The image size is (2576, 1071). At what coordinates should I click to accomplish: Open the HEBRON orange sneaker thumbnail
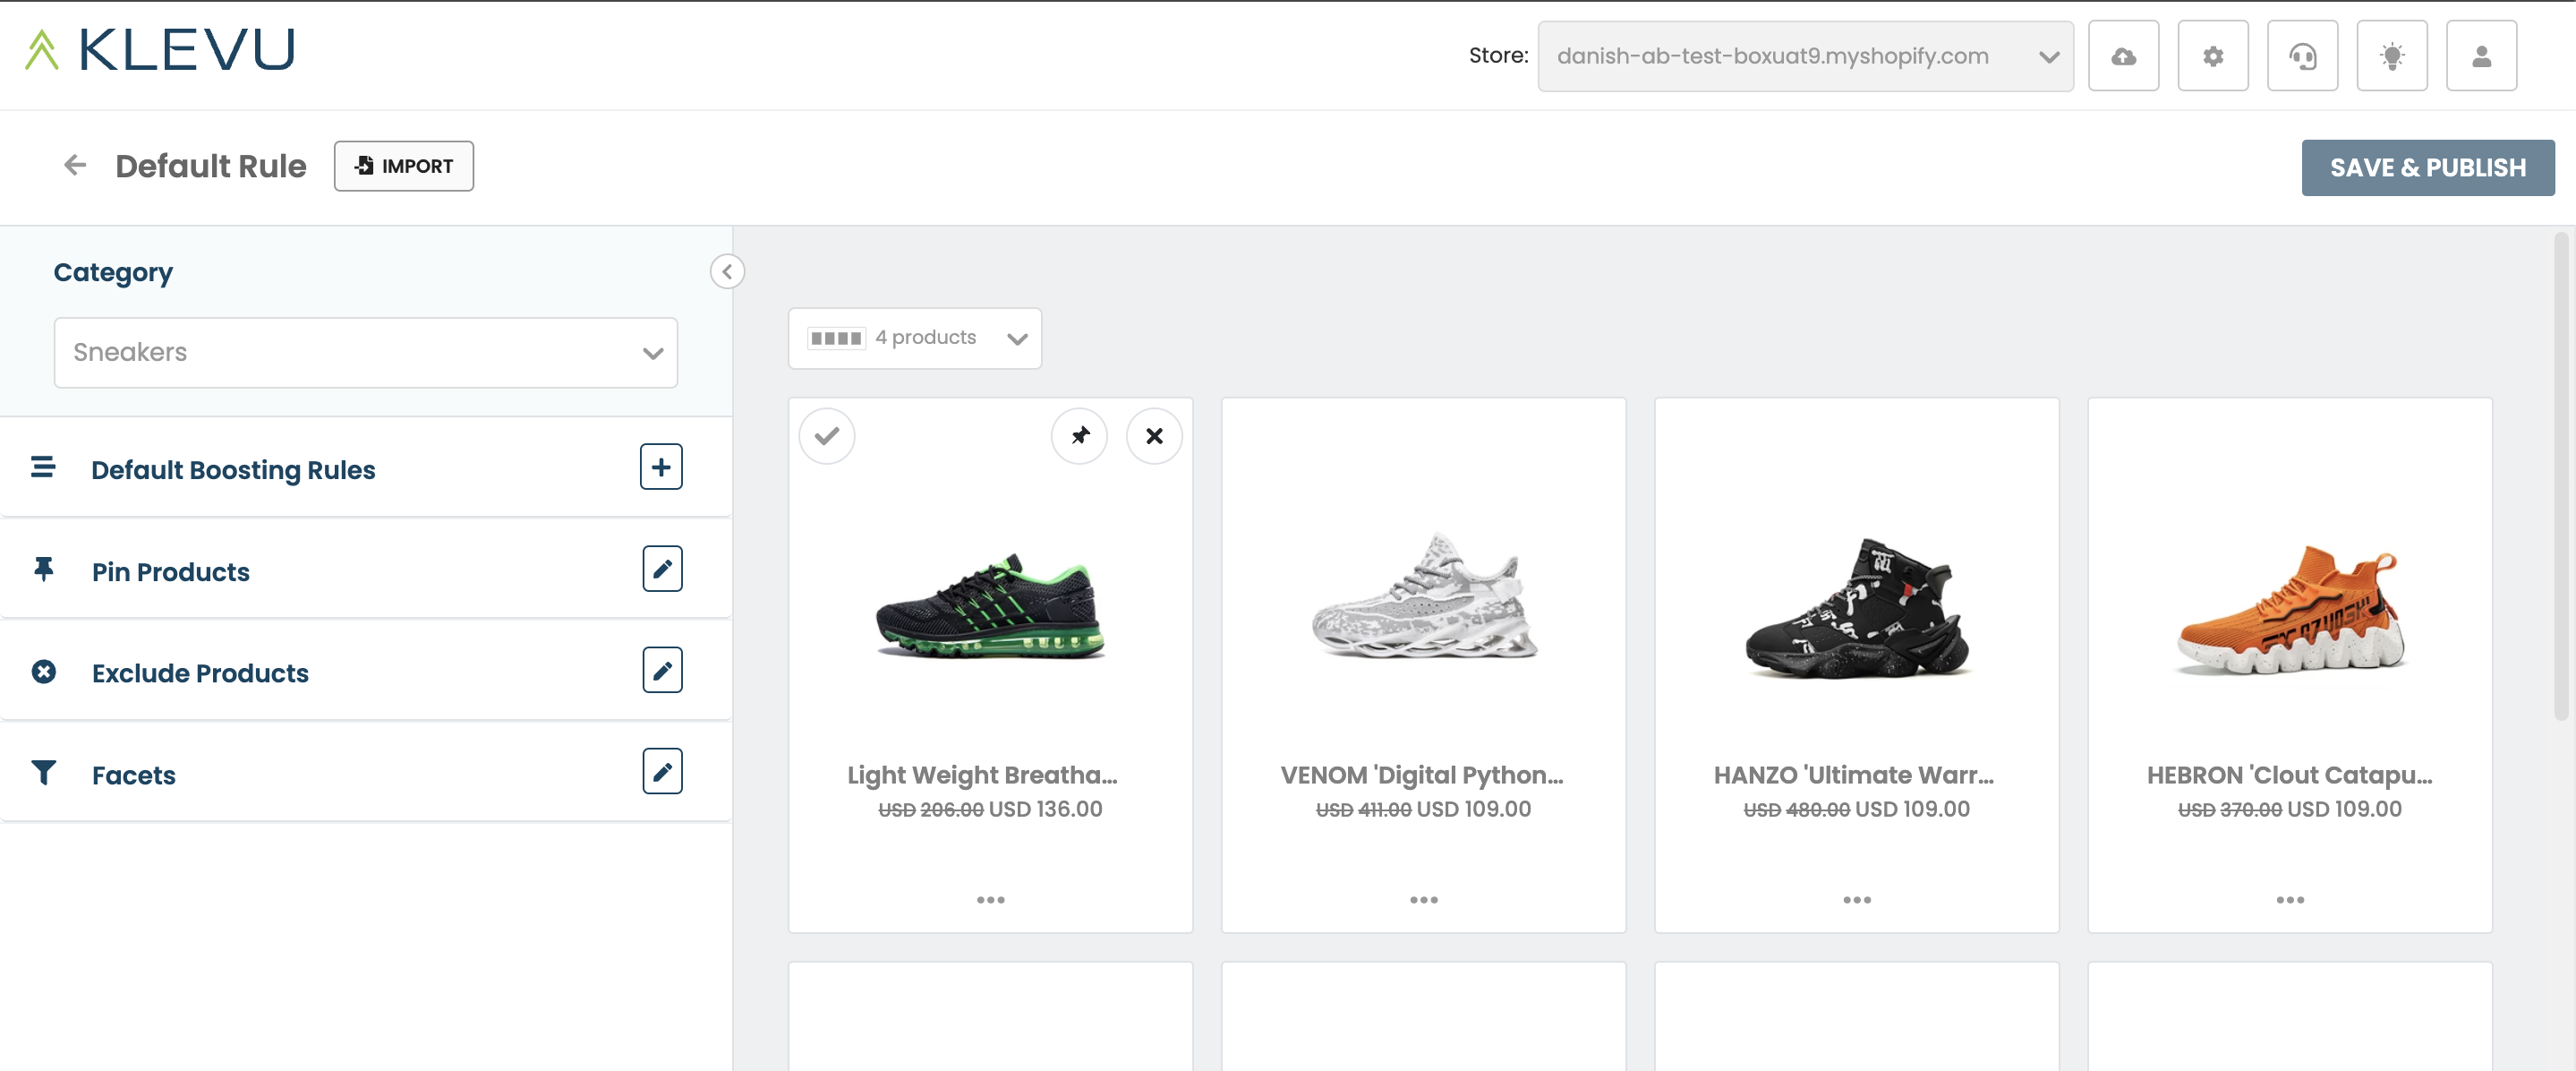point(2290,611)
